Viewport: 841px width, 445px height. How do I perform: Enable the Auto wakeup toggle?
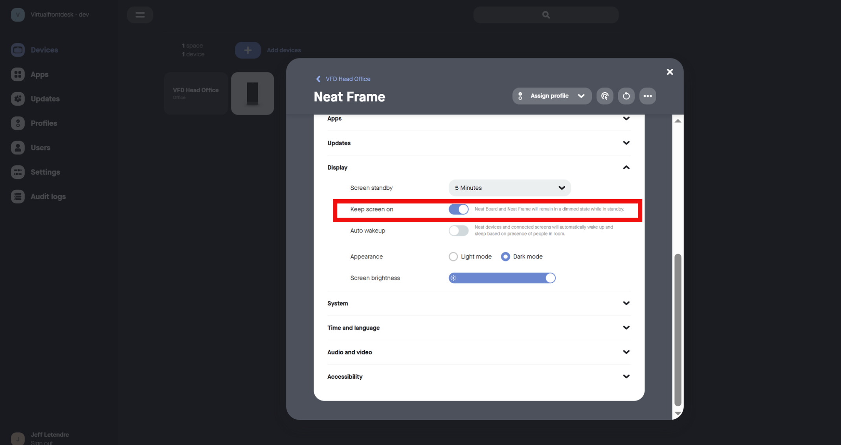(x=458, y=231)
